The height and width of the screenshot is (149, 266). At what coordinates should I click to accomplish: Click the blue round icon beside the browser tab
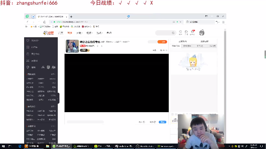[33, 17]
